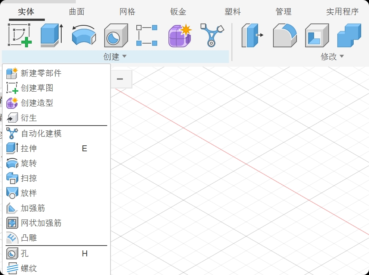Click the Create Form purple icon in toolbar
Image resolution: width=369 pixels, height=275 pixels.
tap(180, 35)
